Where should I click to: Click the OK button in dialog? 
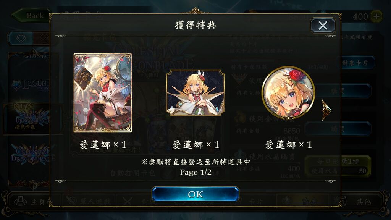pos(195,194)
